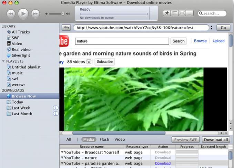The height and width of the screenshot is (168, 234).
Task: Collapse YouTube - paradise garden resource row
Action: tap(62, 163)
